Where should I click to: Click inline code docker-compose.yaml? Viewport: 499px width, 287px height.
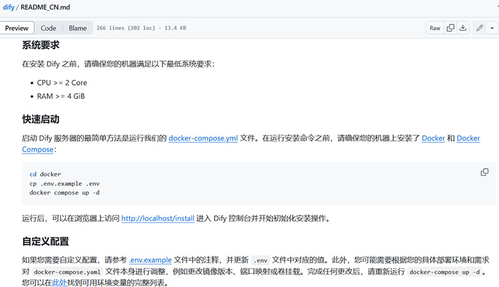point(67,272)
